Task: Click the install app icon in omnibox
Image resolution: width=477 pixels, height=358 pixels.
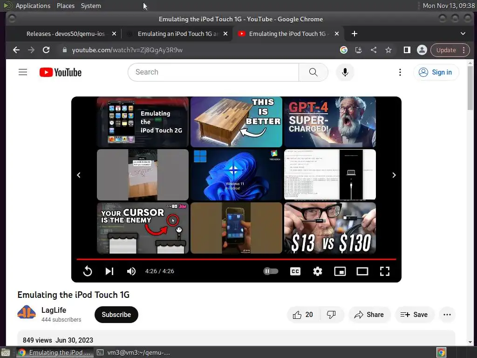Action: (359, 50)
